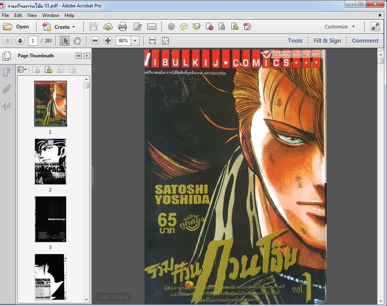Click the Edit text and images icon

point(137,27)
